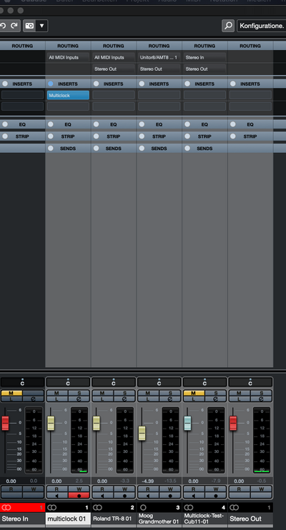Image resolution: width=286 pixels, height=530 pixels.
Task: Enable read automation on the Stereo Out channel
Action: pos(240,489)
